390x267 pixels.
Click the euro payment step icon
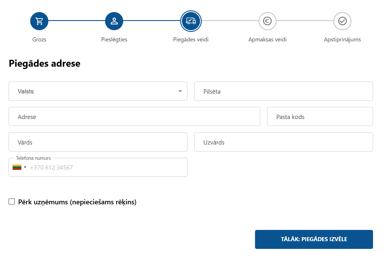[267, 21]
